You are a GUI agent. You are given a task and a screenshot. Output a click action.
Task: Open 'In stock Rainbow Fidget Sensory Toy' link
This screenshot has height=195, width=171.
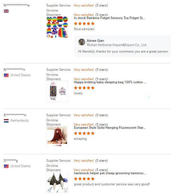coord(109,18)
